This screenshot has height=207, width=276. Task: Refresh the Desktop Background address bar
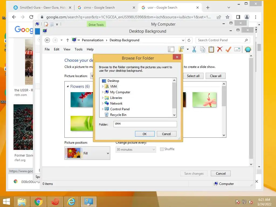(189, 40)
